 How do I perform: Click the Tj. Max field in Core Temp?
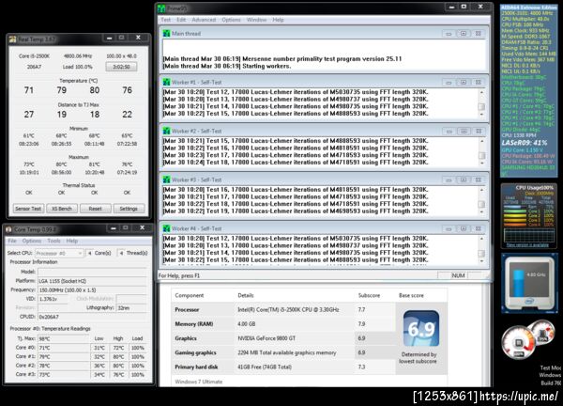coord(63,338)
